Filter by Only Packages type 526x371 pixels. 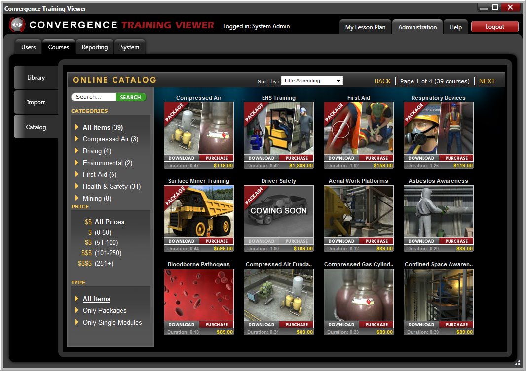(104, 310)
